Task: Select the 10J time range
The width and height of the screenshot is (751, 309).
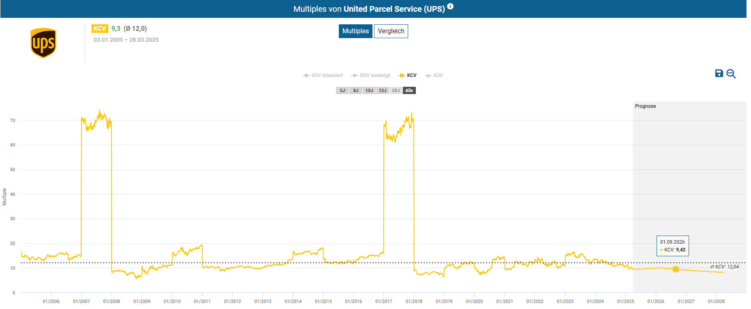Action: tap(369, 90)
